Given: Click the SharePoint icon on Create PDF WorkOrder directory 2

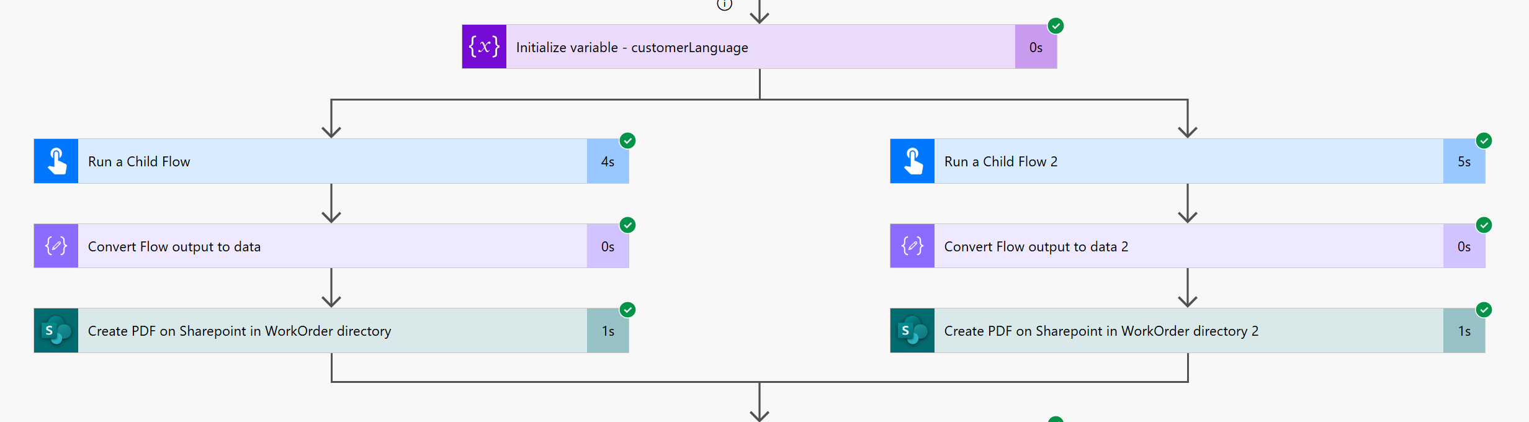Looking at the screenshot, I should click(912, 331).
